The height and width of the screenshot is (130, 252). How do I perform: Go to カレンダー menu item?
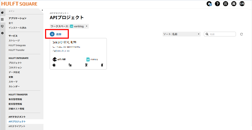[x=14, y=86]
